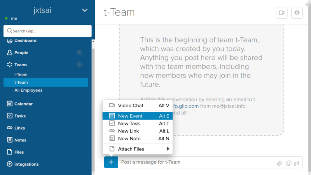The width and height of the screenshot is (311, 175).
Task: Open team settings gear icon
Action: (297, 12)
